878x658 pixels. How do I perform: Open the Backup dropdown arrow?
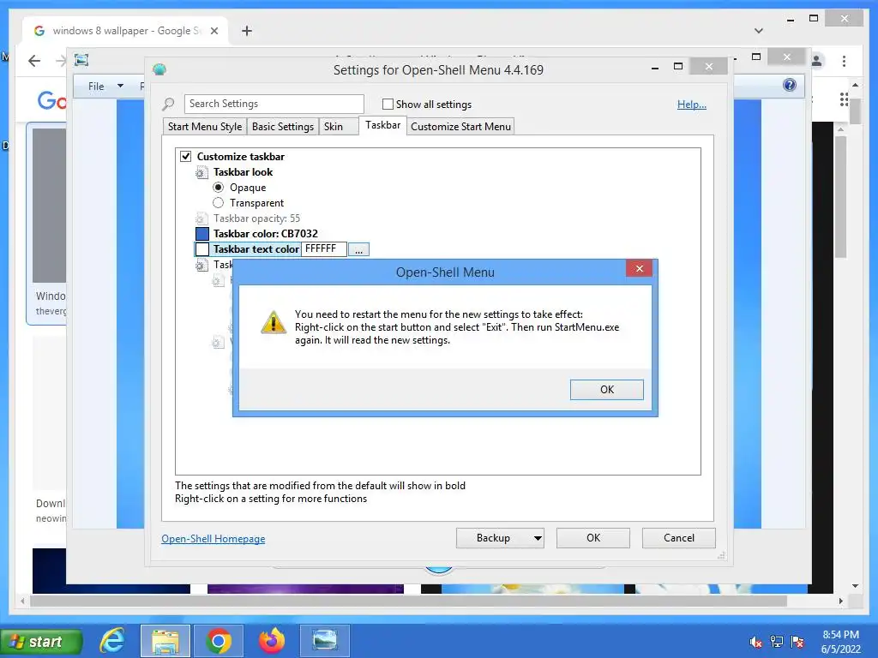[x=538, y=538]
